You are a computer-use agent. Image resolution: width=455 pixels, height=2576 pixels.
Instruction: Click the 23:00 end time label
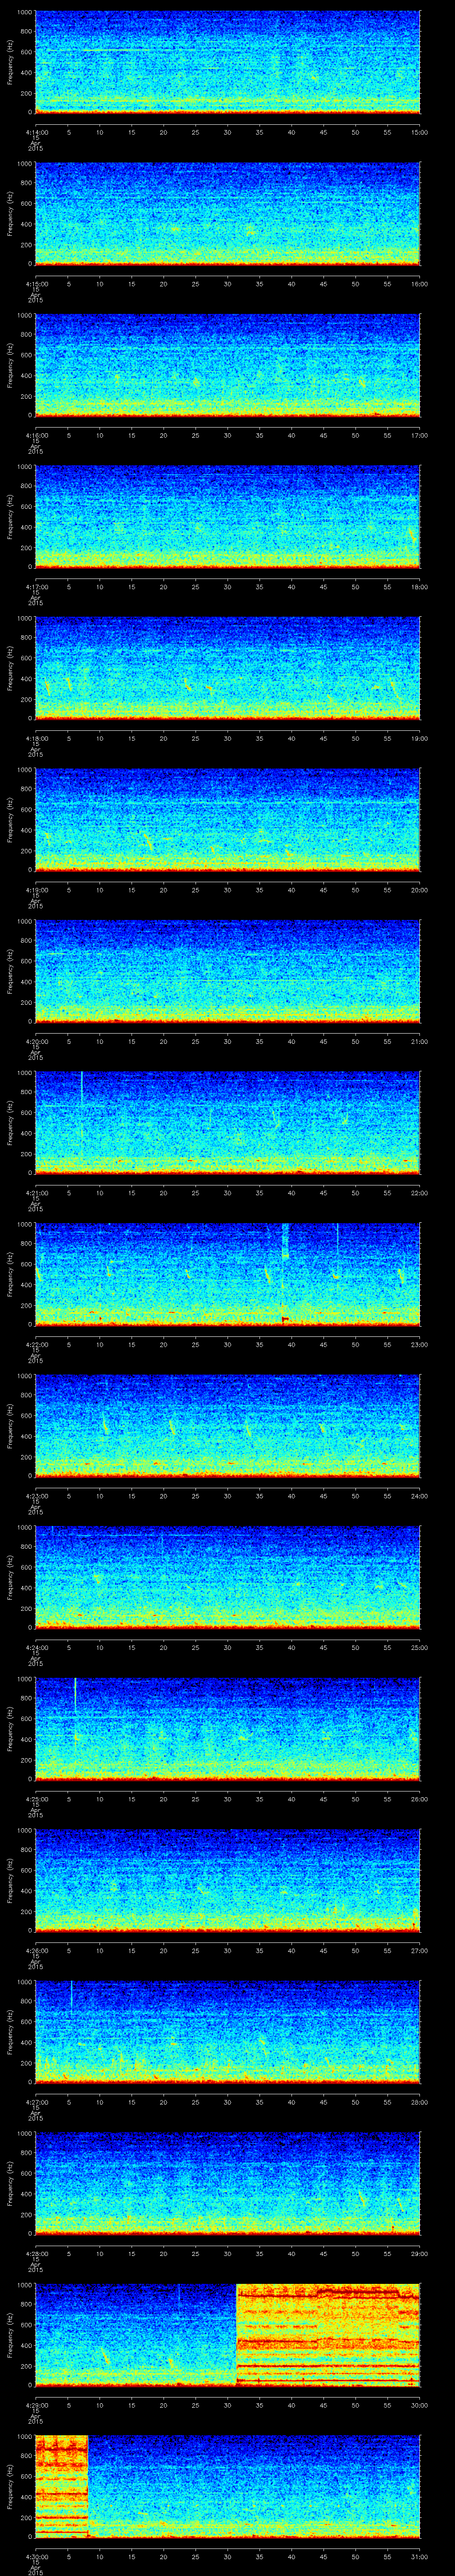coord(419,1344)
